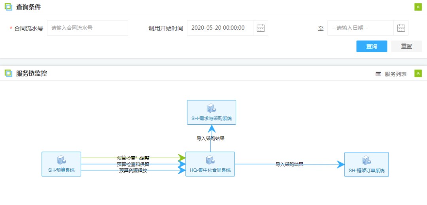This screenshot has width=427, height=205.
Task: Click the 查询条件 panel logo icon
Action: tap(9, 7)
